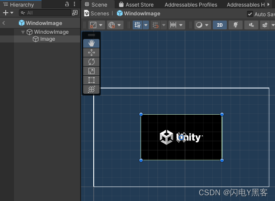Open the snap increment dropdown arrow
The height and width of the screenshot is (201, 275).
(x=181, y=25)
